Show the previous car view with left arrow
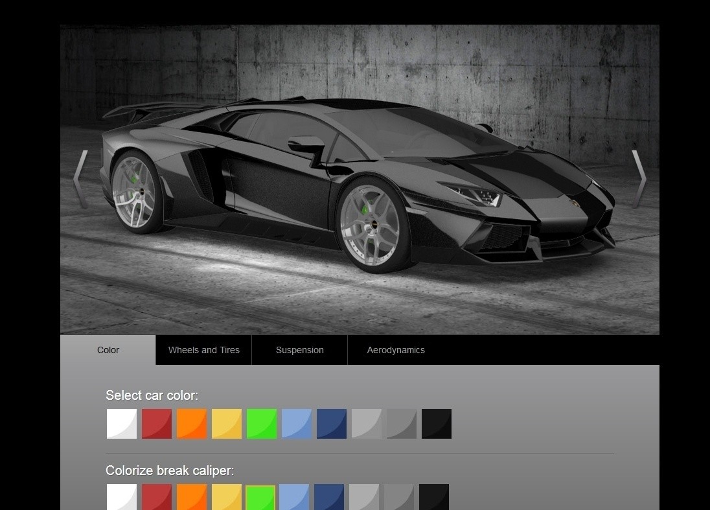 point(80,180)
